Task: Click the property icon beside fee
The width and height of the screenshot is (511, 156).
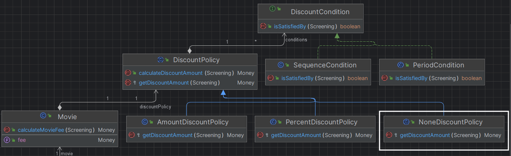Action: [7, 140]
